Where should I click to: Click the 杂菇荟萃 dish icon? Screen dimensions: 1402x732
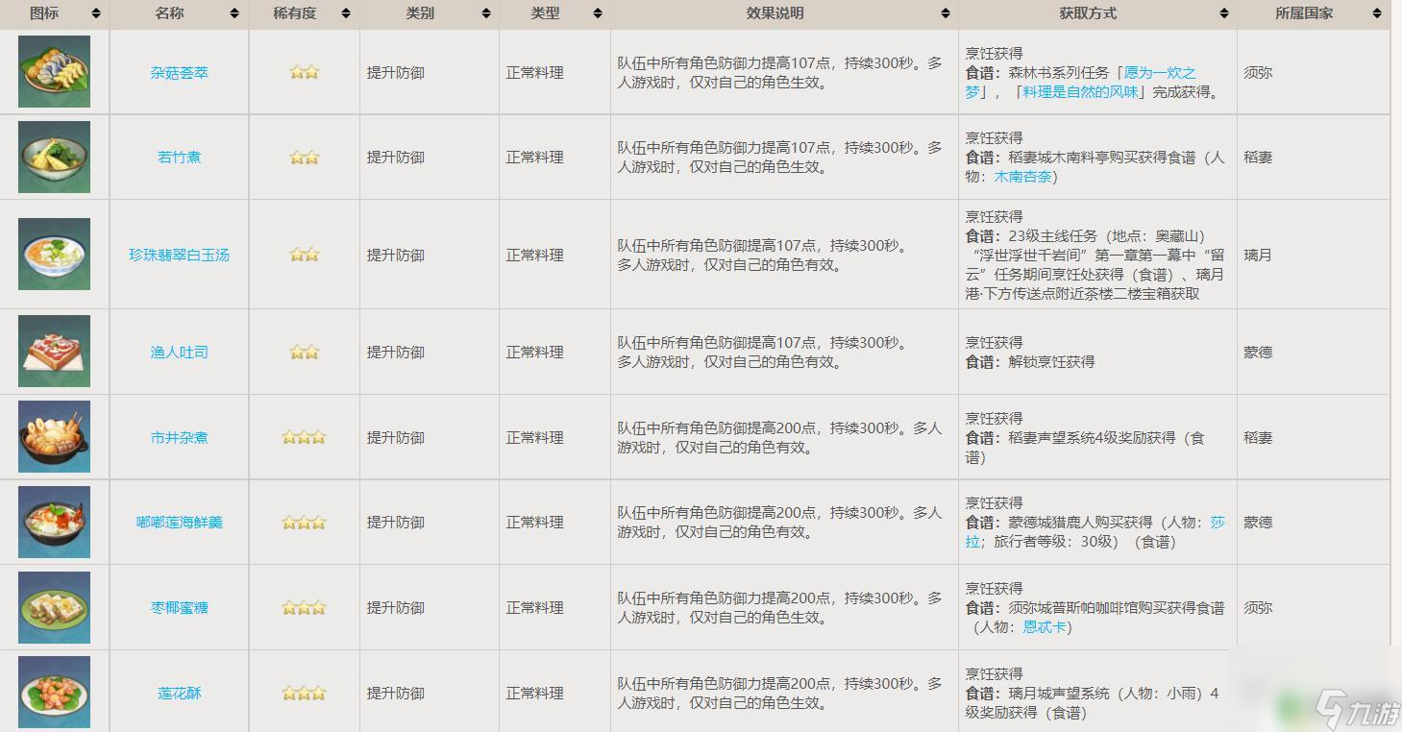[54, 72]
